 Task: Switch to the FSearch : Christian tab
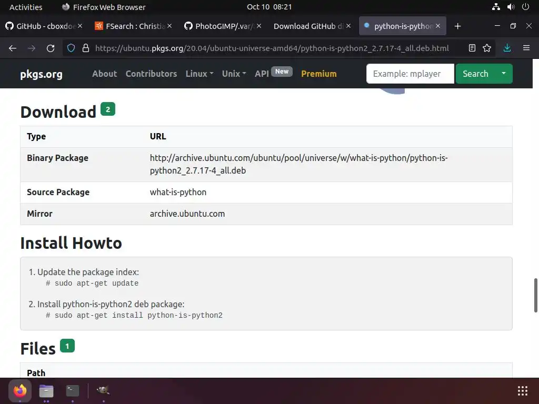(x=133, y=26)
